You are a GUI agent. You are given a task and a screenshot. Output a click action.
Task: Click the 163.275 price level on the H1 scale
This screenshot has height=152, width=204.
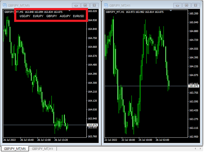click(x=194, y=119)
